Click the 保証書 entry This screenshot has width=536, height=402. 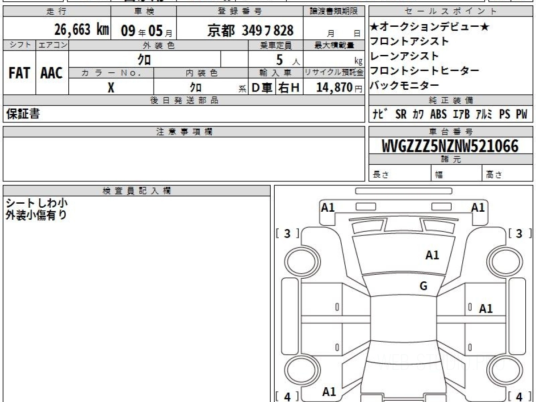[x=23, y=114]
